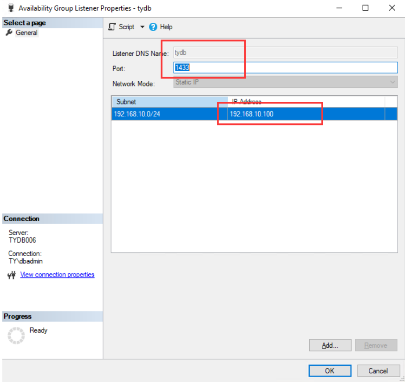The image size is (405, 383).
Task: Focus the Port input field
Action: point(286,67)
